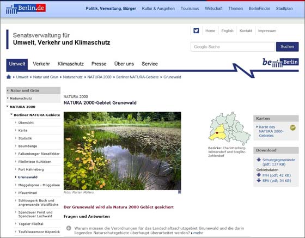
Task: Download SPA (pdf; 34 KB) link
Action: point(277,181)
